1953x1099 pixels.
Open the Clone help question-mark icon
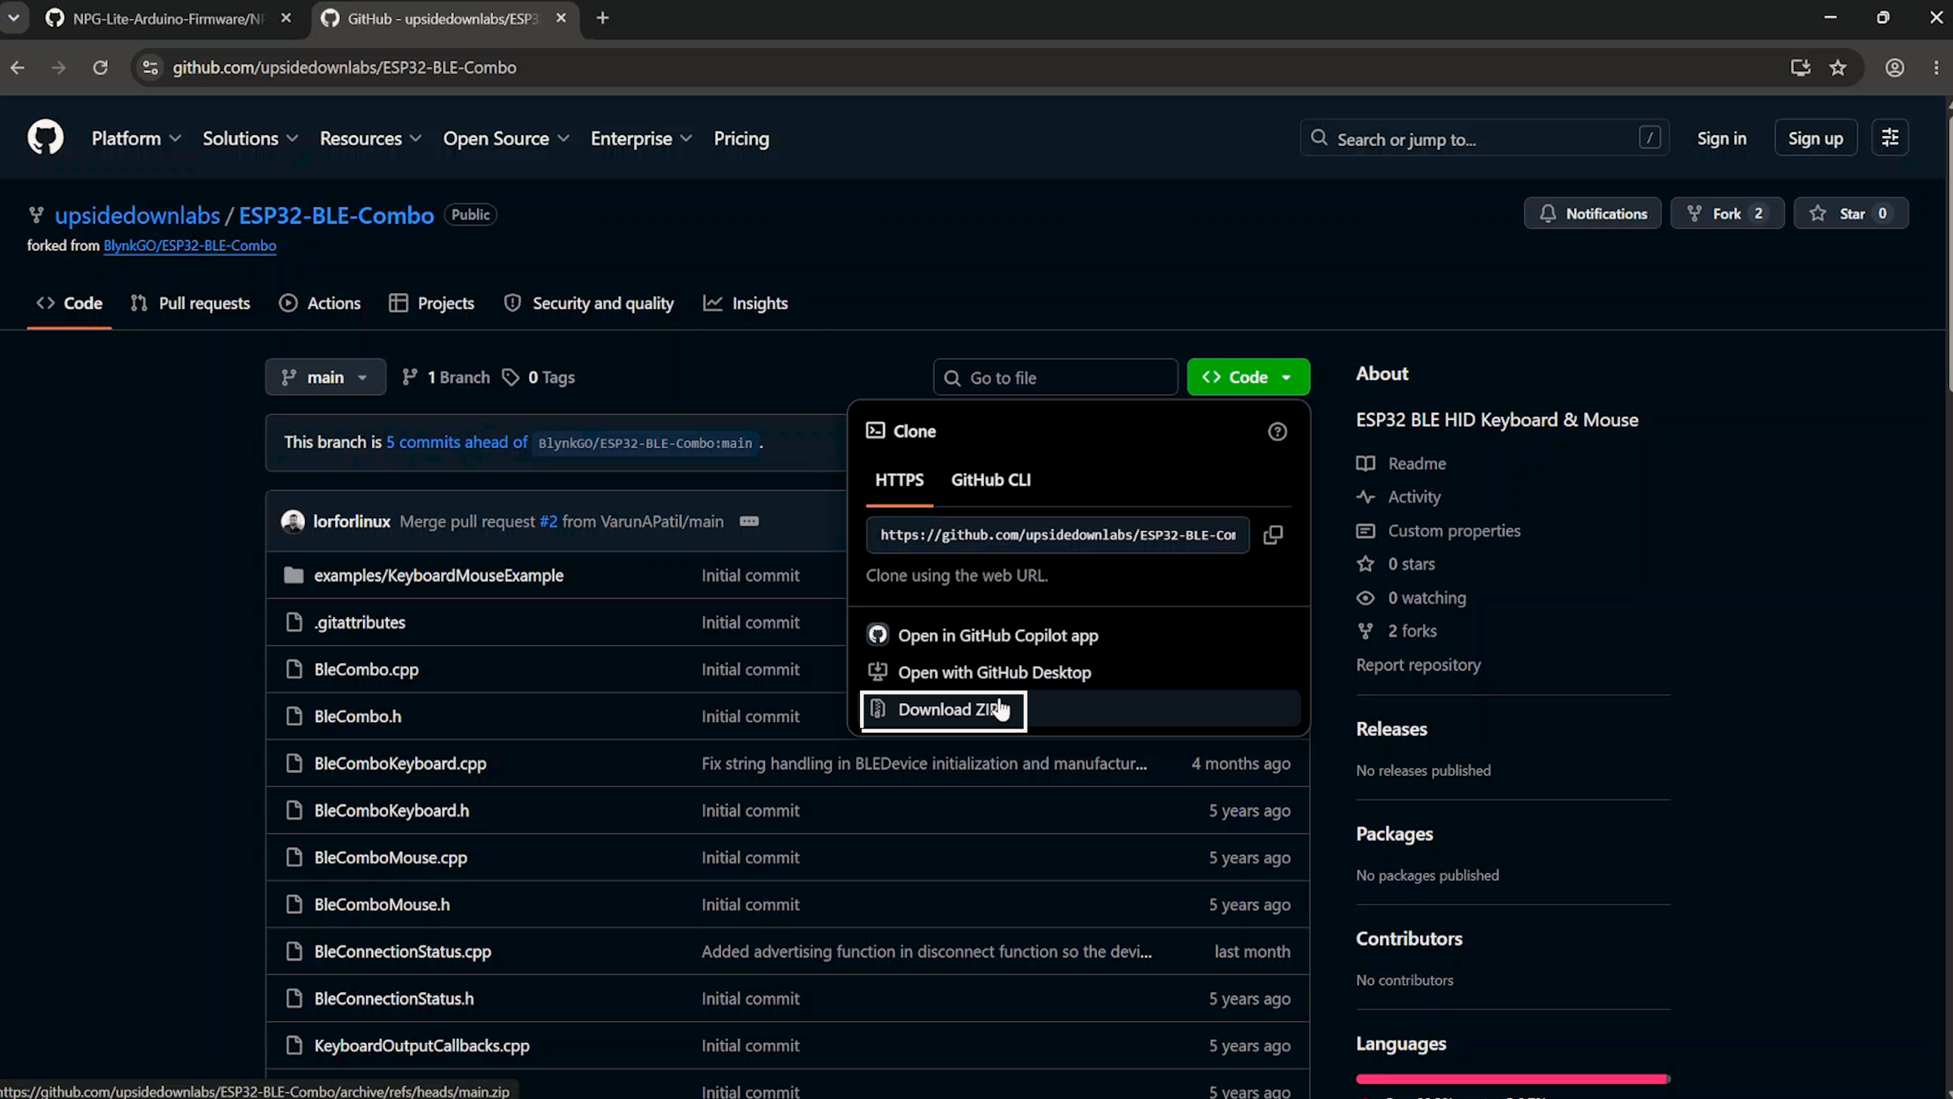click(x=1277, y=431)
